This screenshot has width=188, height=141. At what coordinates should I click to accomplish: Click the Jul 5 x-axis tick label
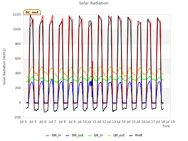point(33,122)
